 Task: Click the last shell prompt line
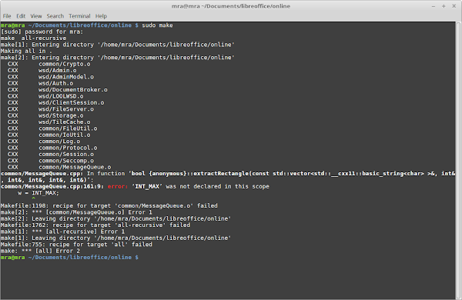coord(69,258)
